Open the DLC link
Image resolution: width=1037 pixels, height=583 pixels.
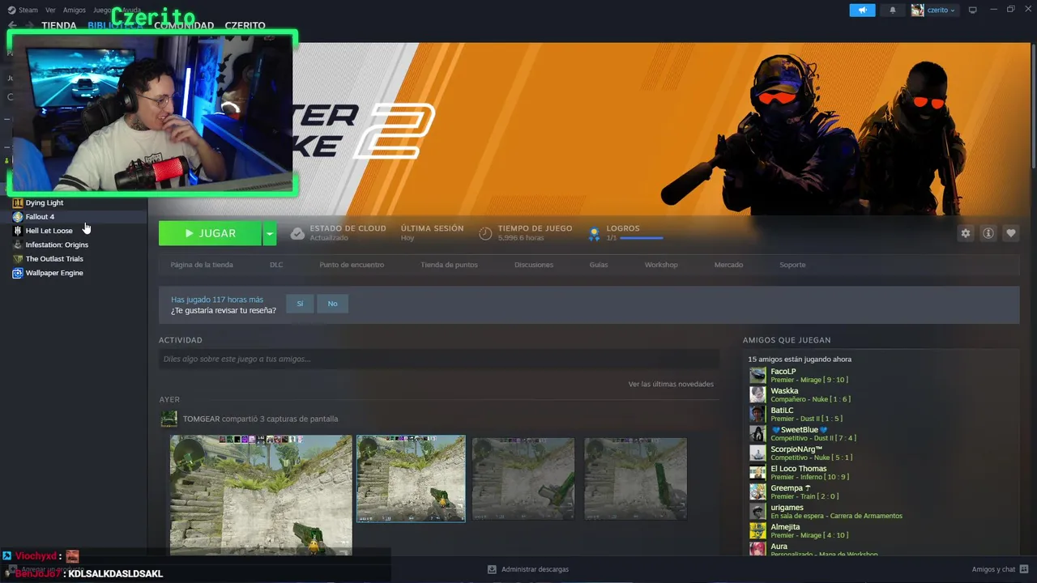276,265
